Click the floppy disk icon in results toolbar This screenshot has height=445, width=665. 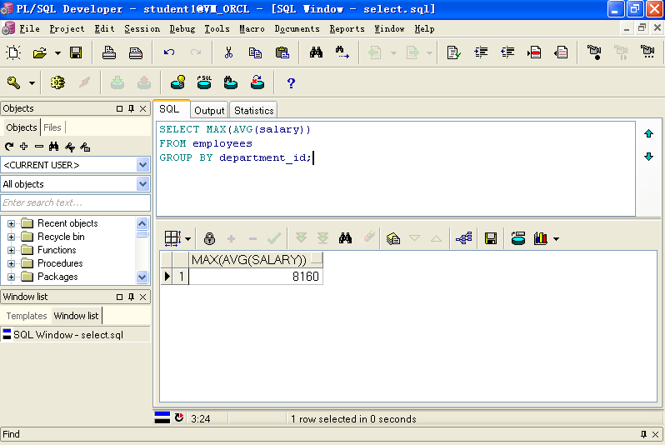[x=491, y=238]
